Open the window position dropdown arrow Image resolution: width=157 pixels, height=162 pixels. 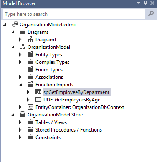click(139, 3)
